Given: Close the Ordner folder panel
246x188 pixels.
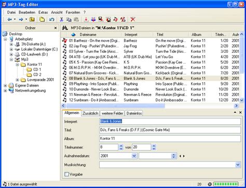Looking at the screenshot, I should (x=56, y=28).
